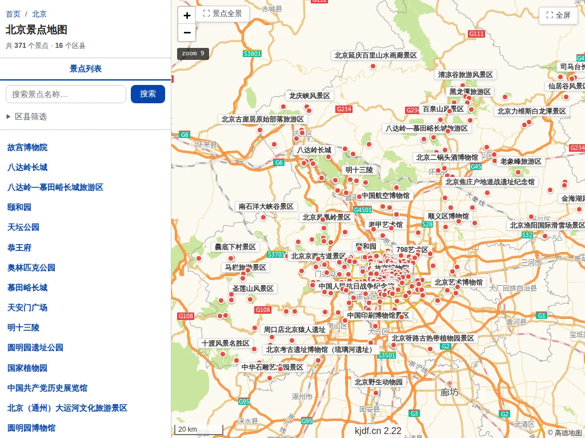Click the 清凉谷旅游风景区 map label
The width and height of the screenshot is (585, 438).
(465, 75)
